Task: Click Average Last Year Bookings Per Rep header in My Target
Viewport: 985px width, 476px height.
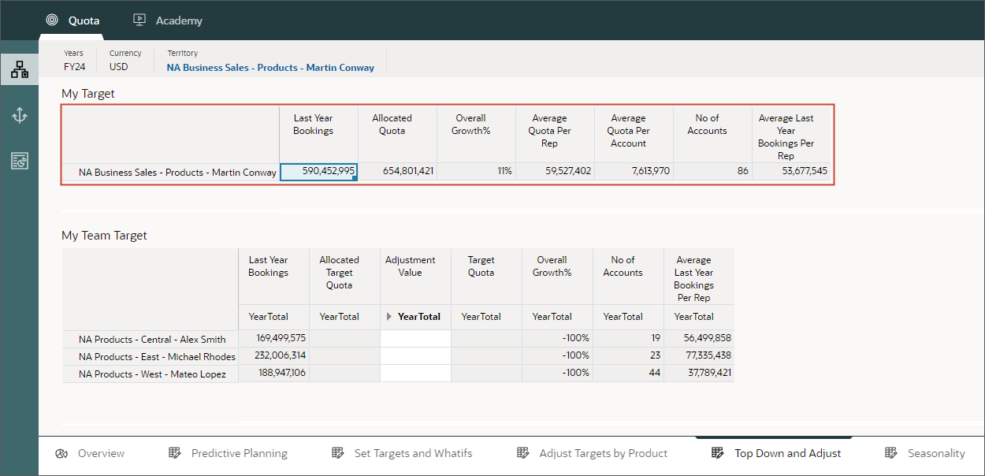Action: point(791,135)
